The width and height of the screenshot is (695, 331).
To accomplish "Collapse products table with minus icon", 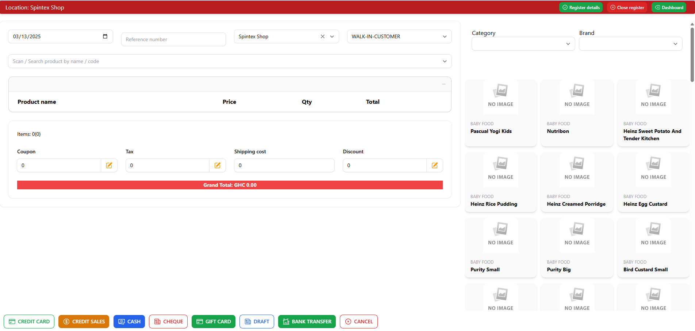I will point(444,84).
